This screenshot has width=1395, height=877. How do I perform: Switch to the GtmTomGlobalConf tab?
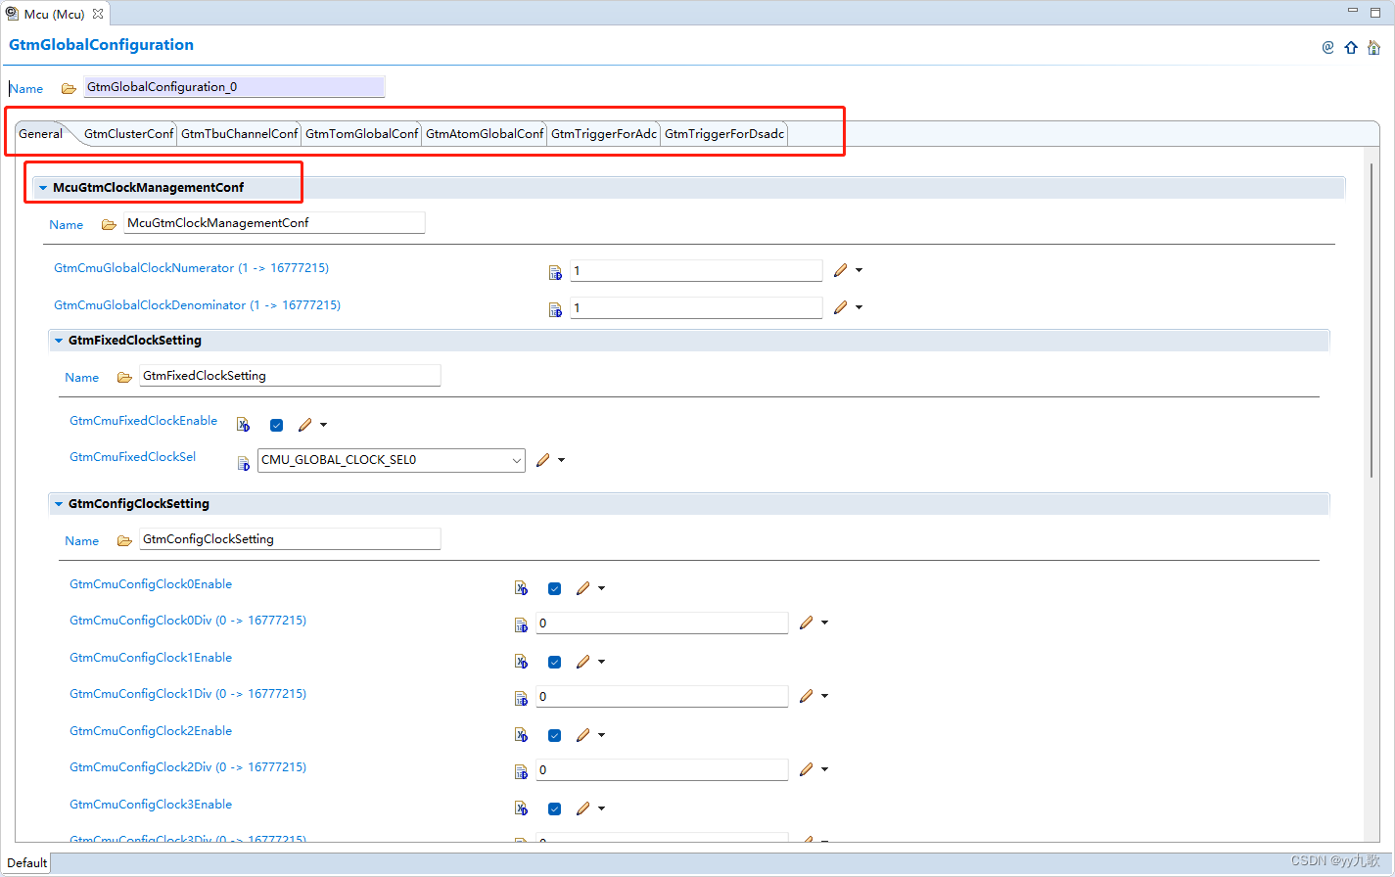pyautogui.click(x=361, y=134)
